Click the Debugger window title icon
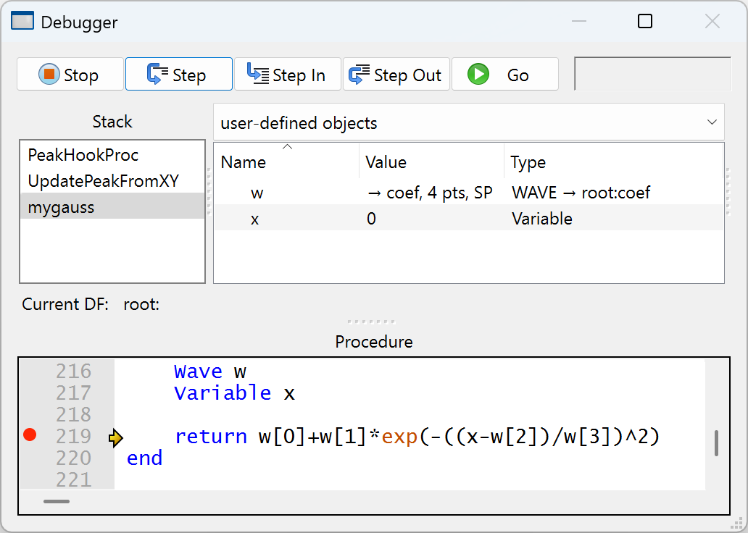Screen dimensions: 748x533 (x=22, y=22)
